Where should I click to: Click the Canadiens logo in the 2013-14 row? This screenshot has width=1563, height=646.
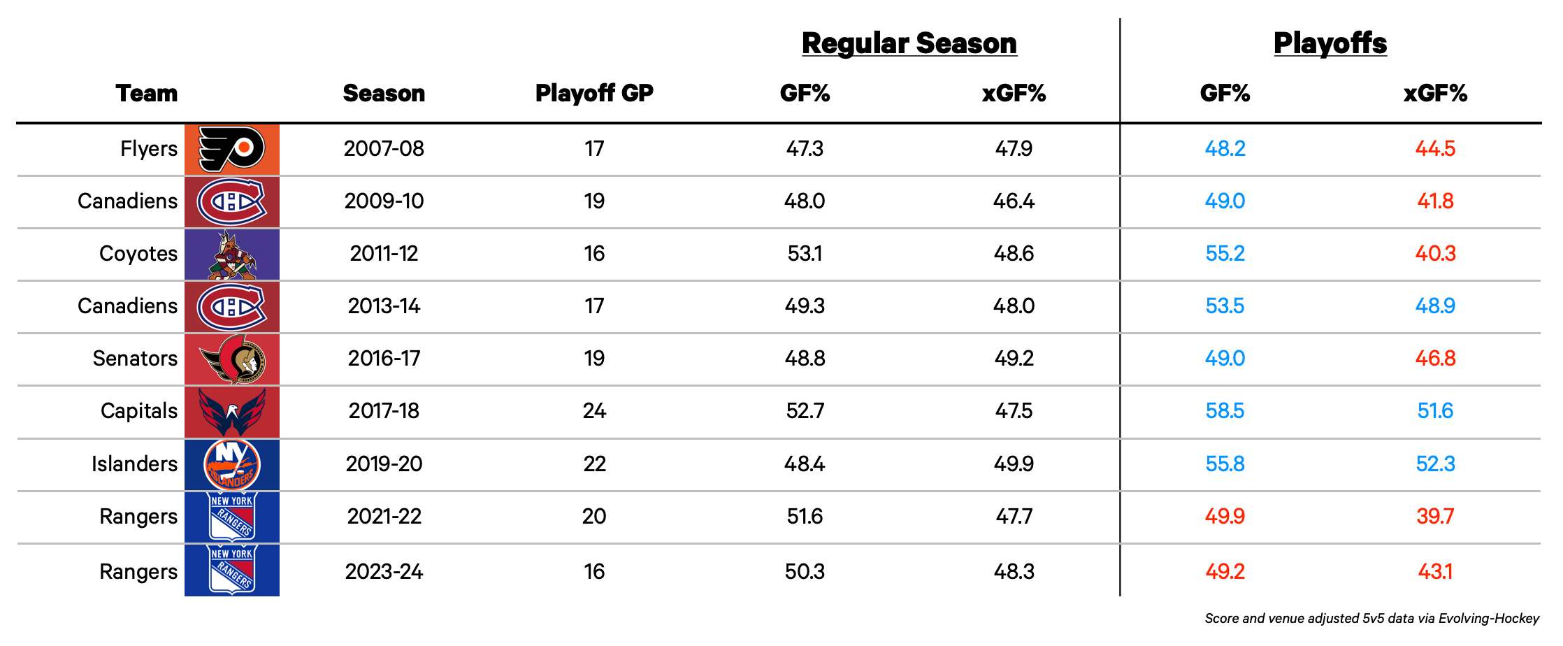click(232, 306)
